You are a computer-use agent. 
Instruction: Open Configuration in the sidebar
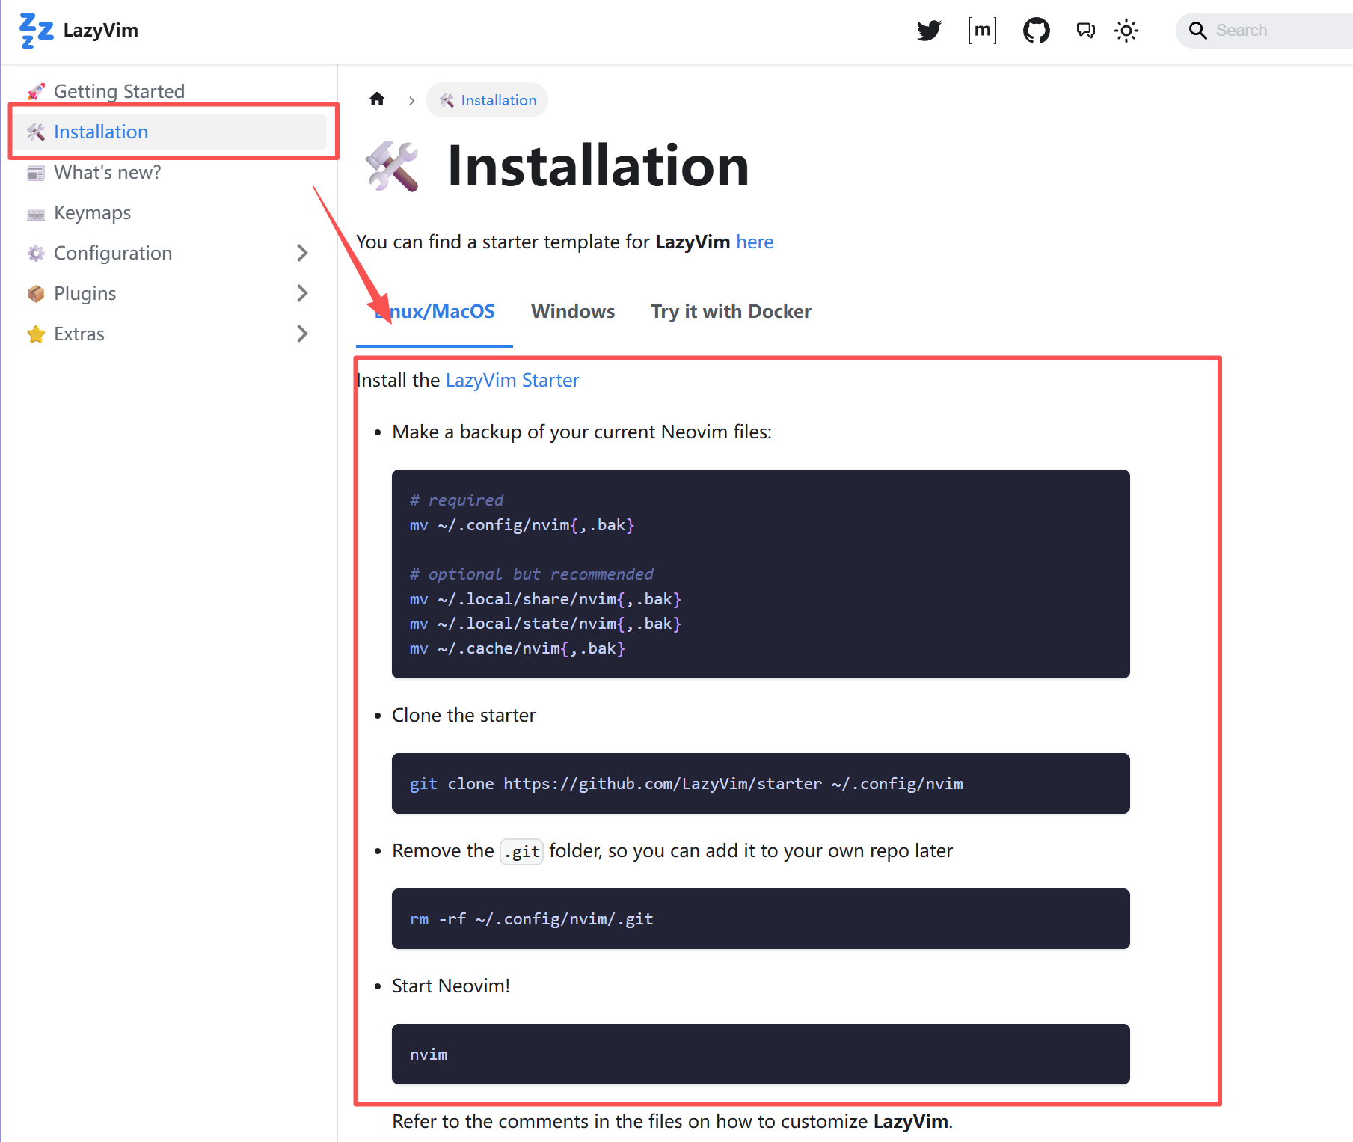113,253
